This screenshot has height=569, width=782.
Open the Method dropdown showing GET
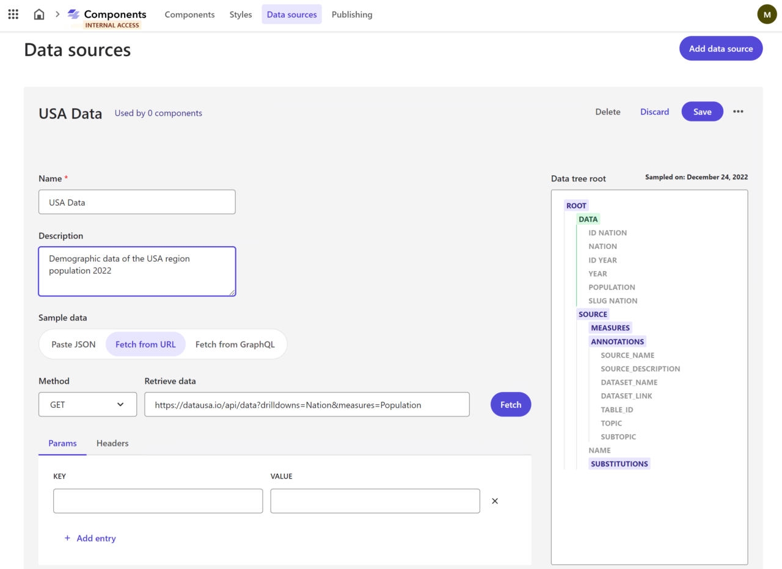tap(87, 404)
